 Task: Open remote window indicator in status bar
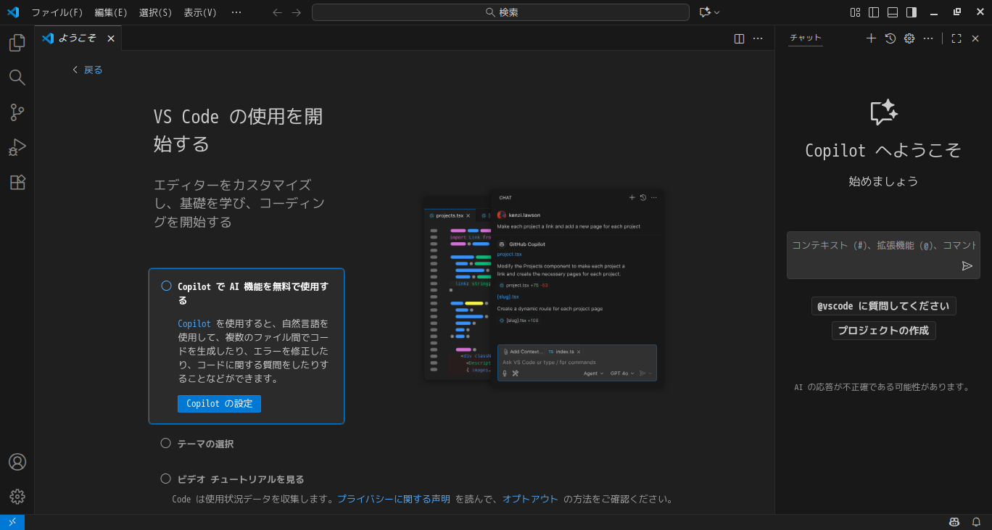(12, 522)
